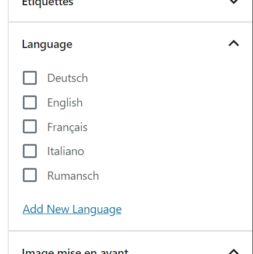Image resolution: width=253 pixels, height=254 pixels.
Task: Toggle Étiquettes section via its down arrow
Action: tap(234, 2)
